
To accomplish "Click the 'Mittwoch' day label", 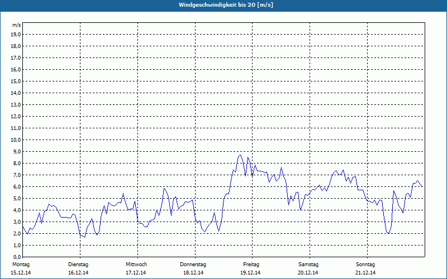I will tap(136, 264).
